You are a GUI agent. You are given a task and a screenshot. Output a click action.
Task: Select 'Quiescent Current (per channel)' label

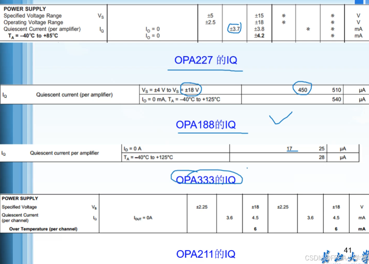click(20, 218)
